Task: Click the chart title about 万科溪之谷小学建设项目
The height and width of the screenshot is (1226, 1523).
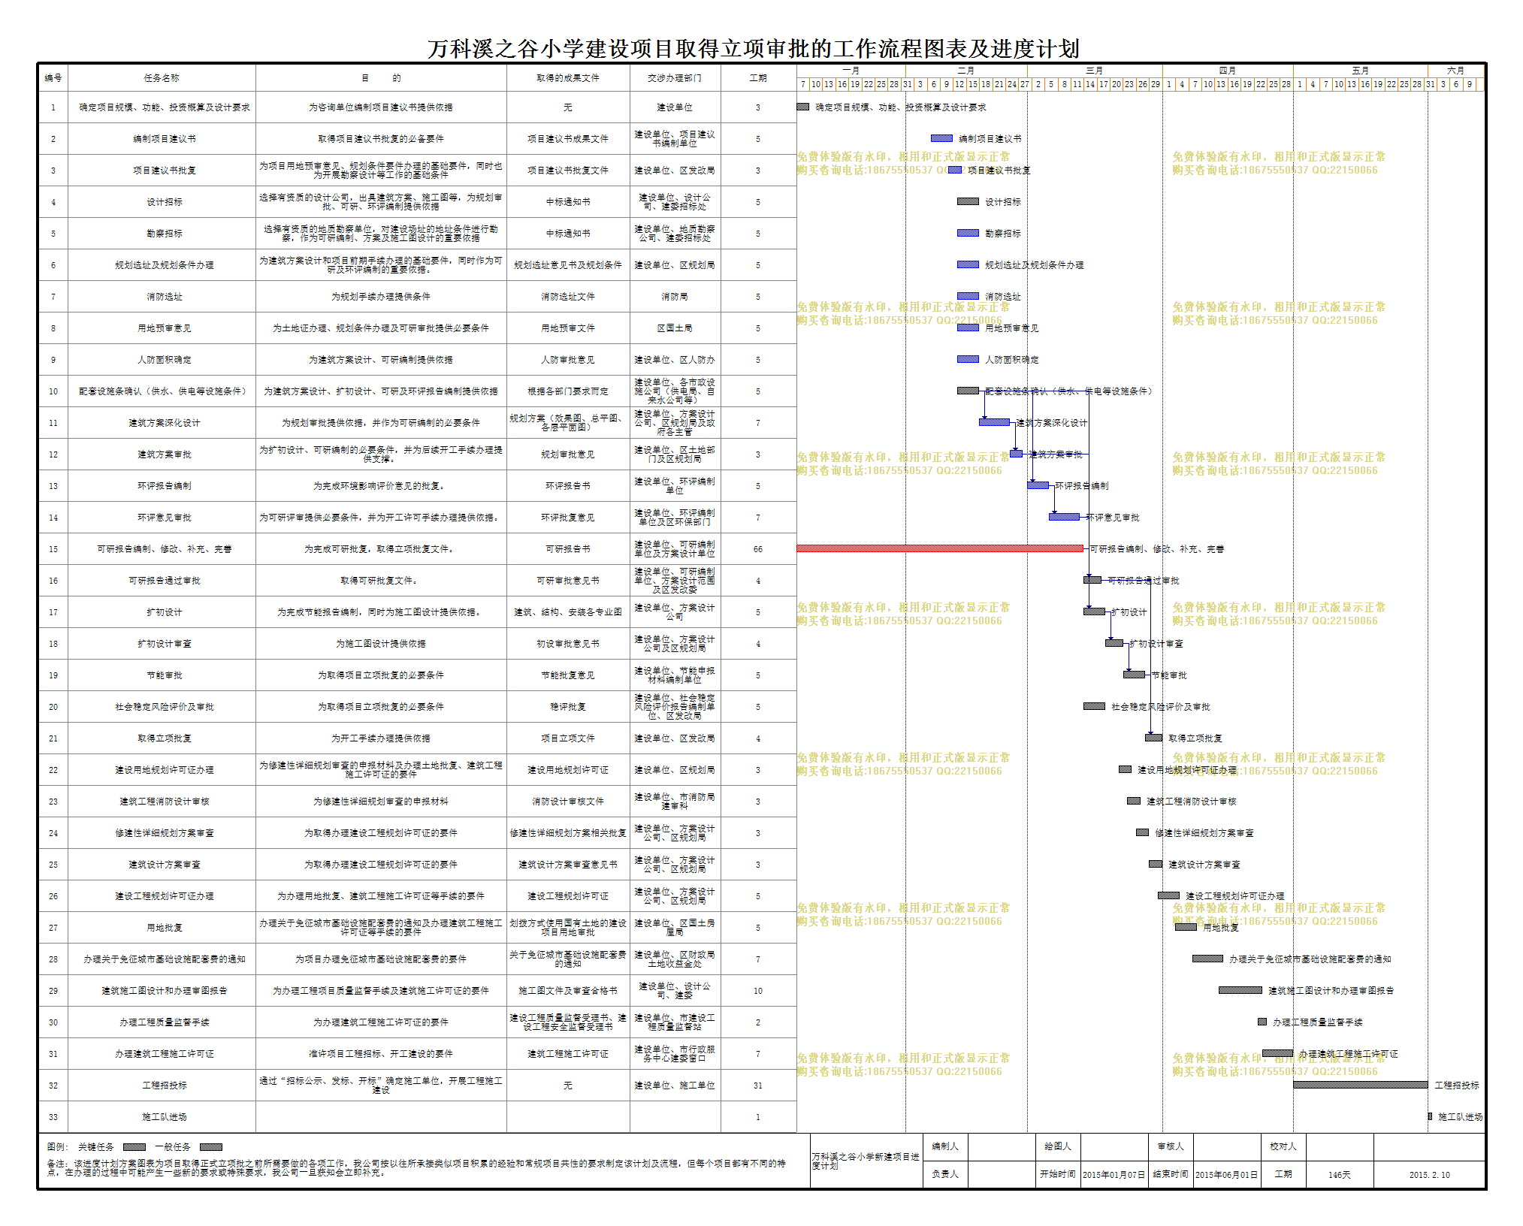Action: click(754, 49)
